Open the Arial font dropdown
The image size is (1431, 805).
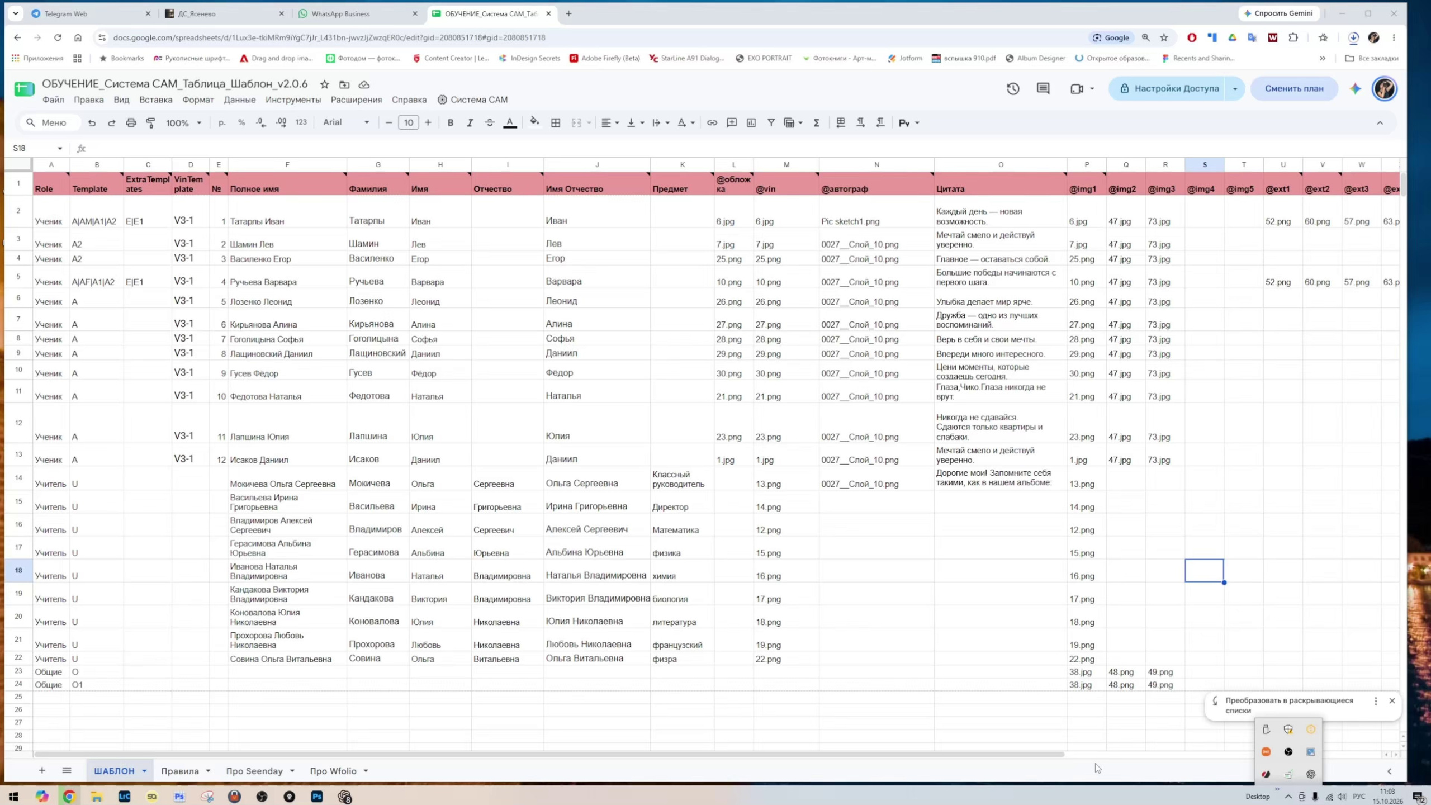point(346,122)
